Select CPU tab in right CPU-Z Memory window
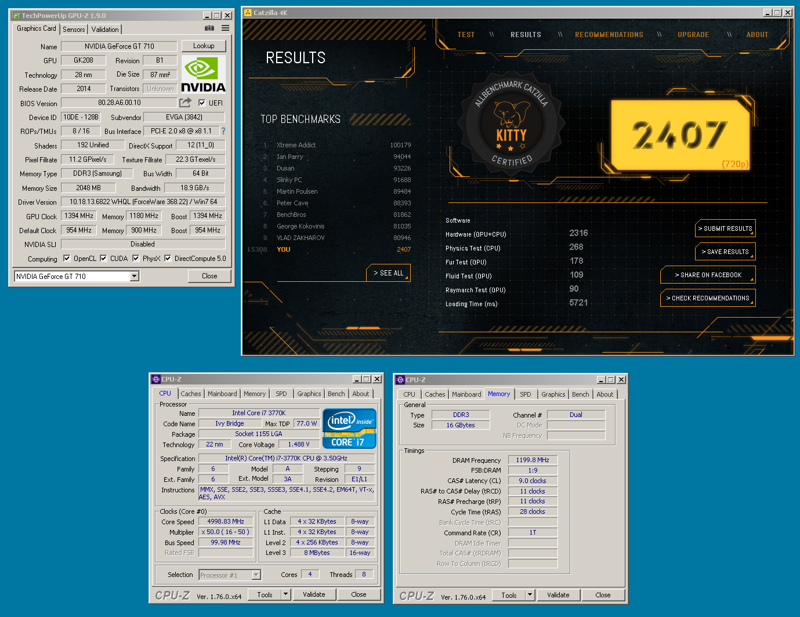800x617 pixels. pos(410,394)
